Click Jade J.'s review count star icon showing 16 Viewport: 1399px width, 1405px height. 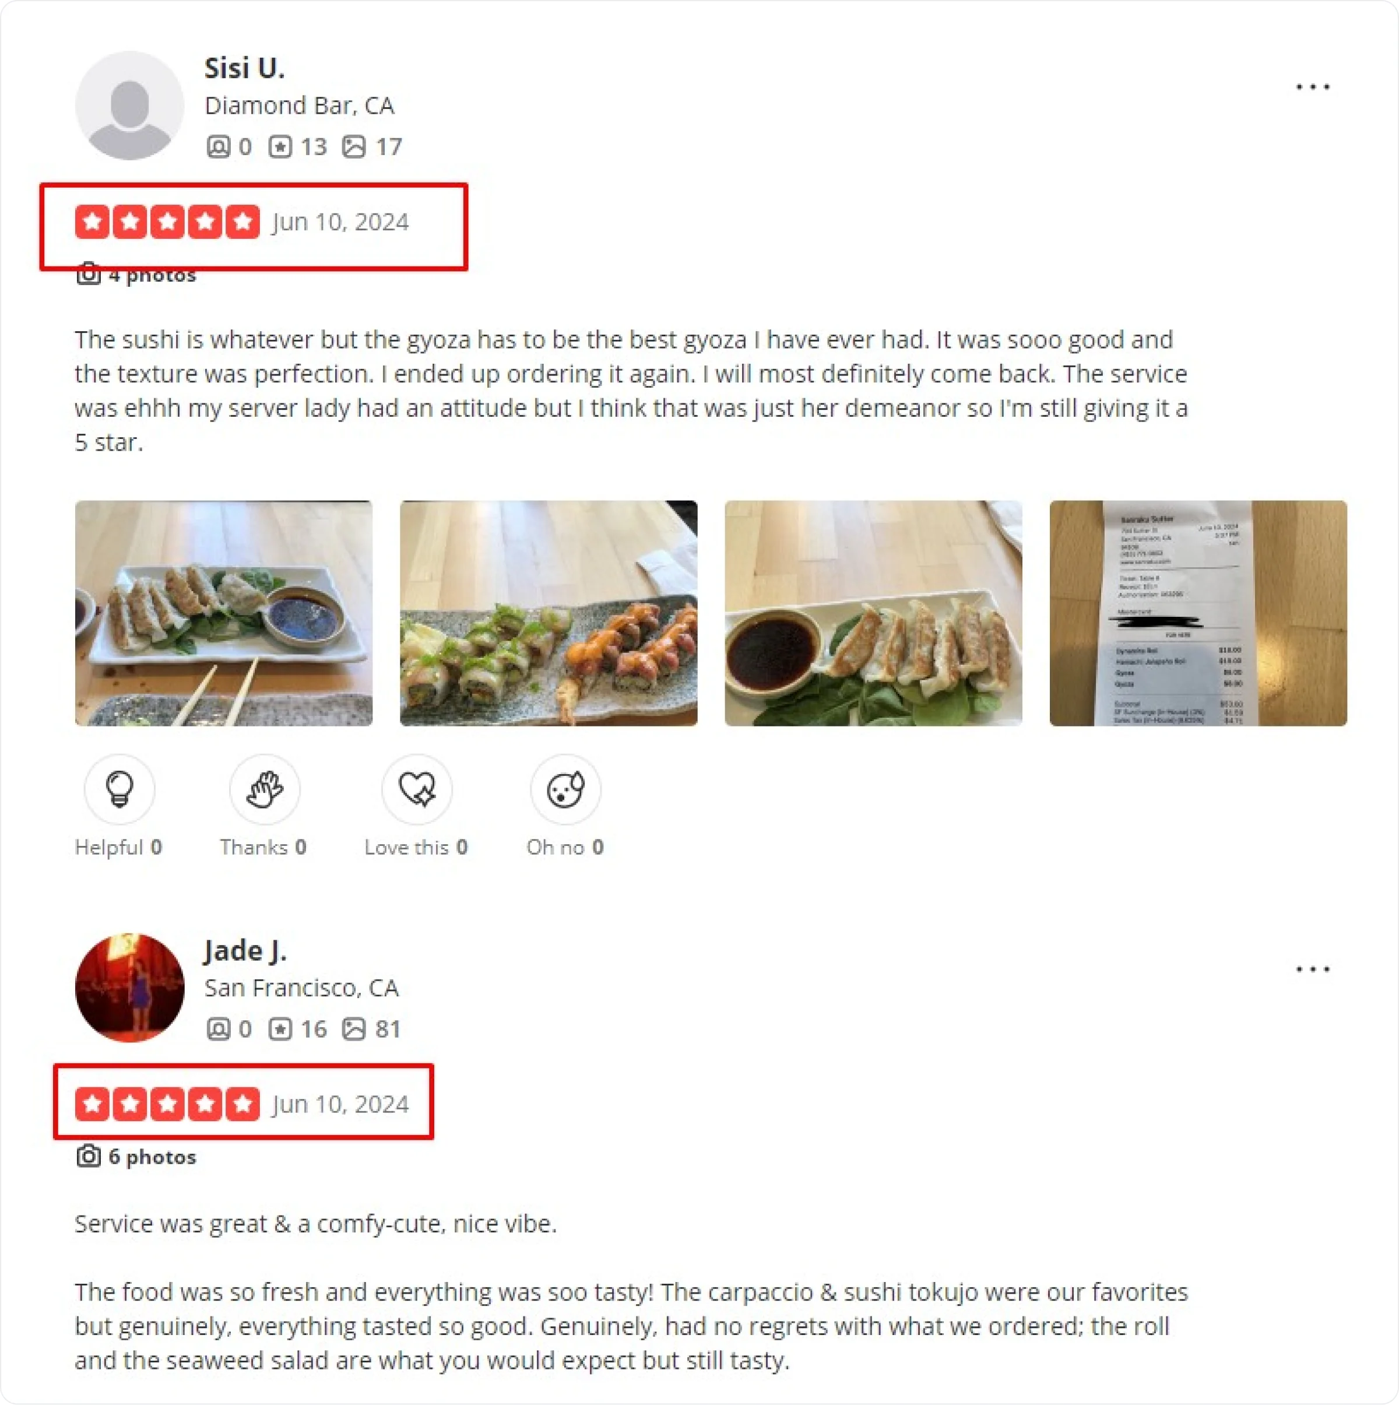(280, 1029)
